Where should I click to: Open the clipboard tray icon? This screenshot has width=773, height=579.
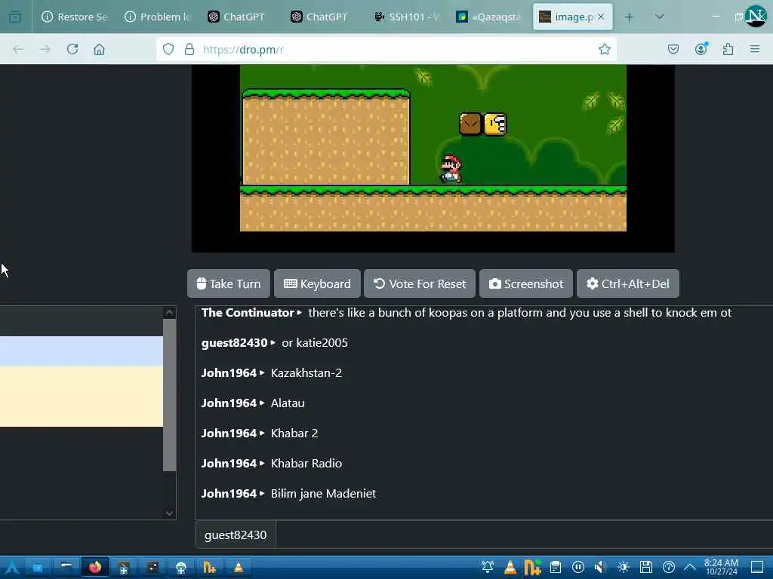click(556, 568)
